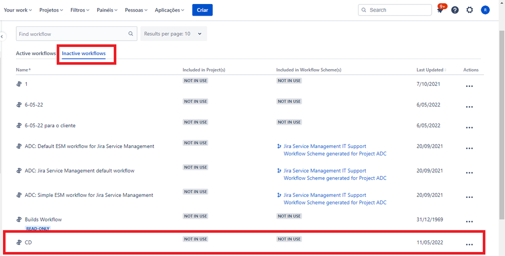Open Jira Service Management IT Support scheme in ADC: Default ESM row
Viewport: 505px width, 256px height.
coord(335,150)
